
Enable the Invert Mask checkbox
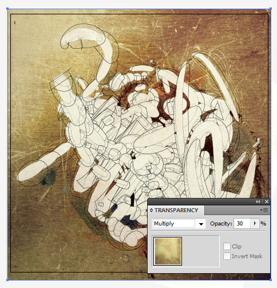click(227, 256)
